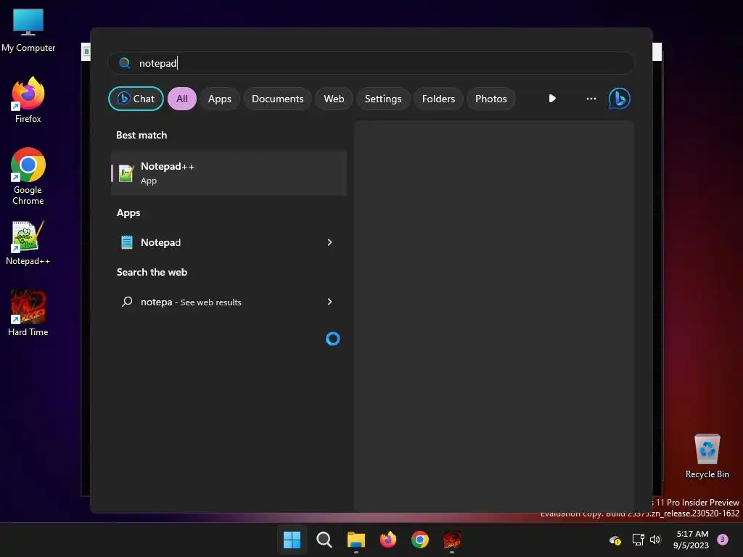Open Firefox from the taskbar
The height and width of the screenshot is (557, 743).
388,540
